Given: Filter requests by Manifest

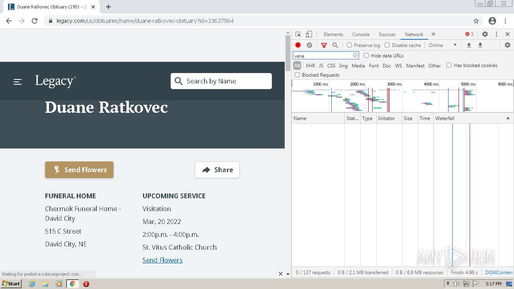Looking at the screenshot, I should 415,65.
